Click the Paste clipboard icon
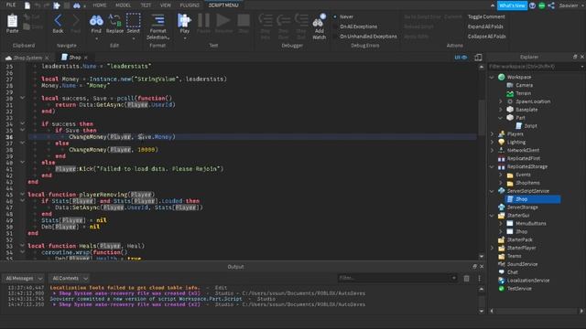 (12, 21)
